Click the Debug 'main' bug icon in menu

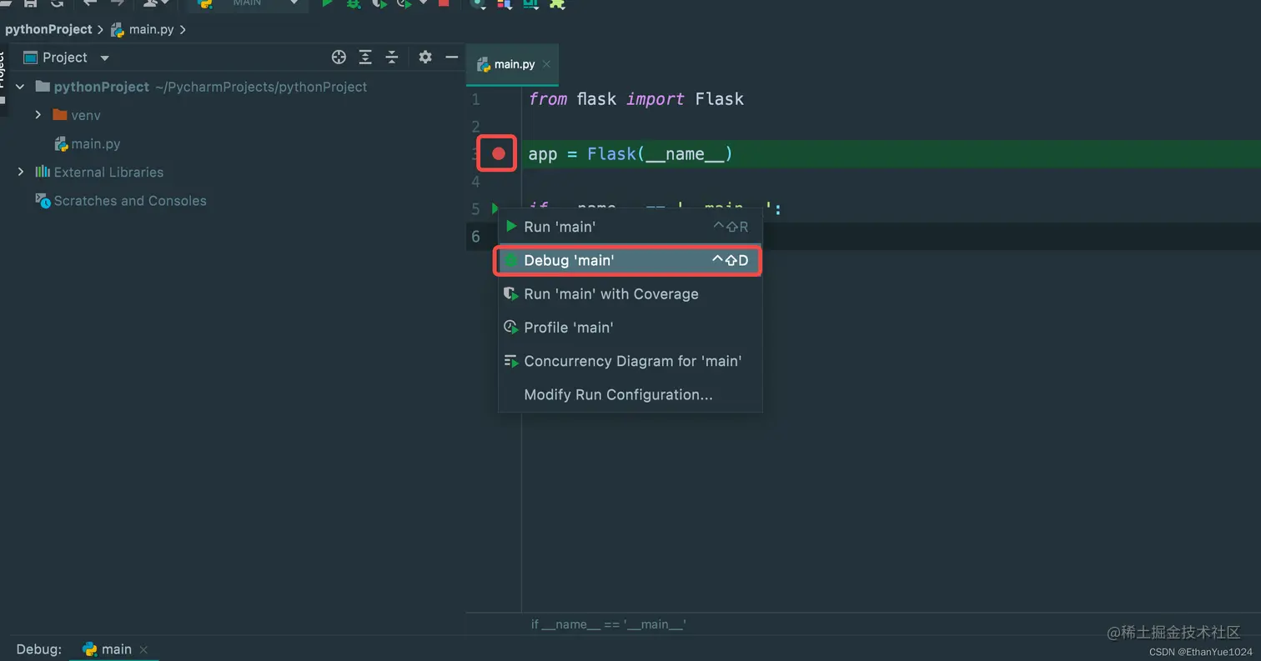(x=511, y=260)
